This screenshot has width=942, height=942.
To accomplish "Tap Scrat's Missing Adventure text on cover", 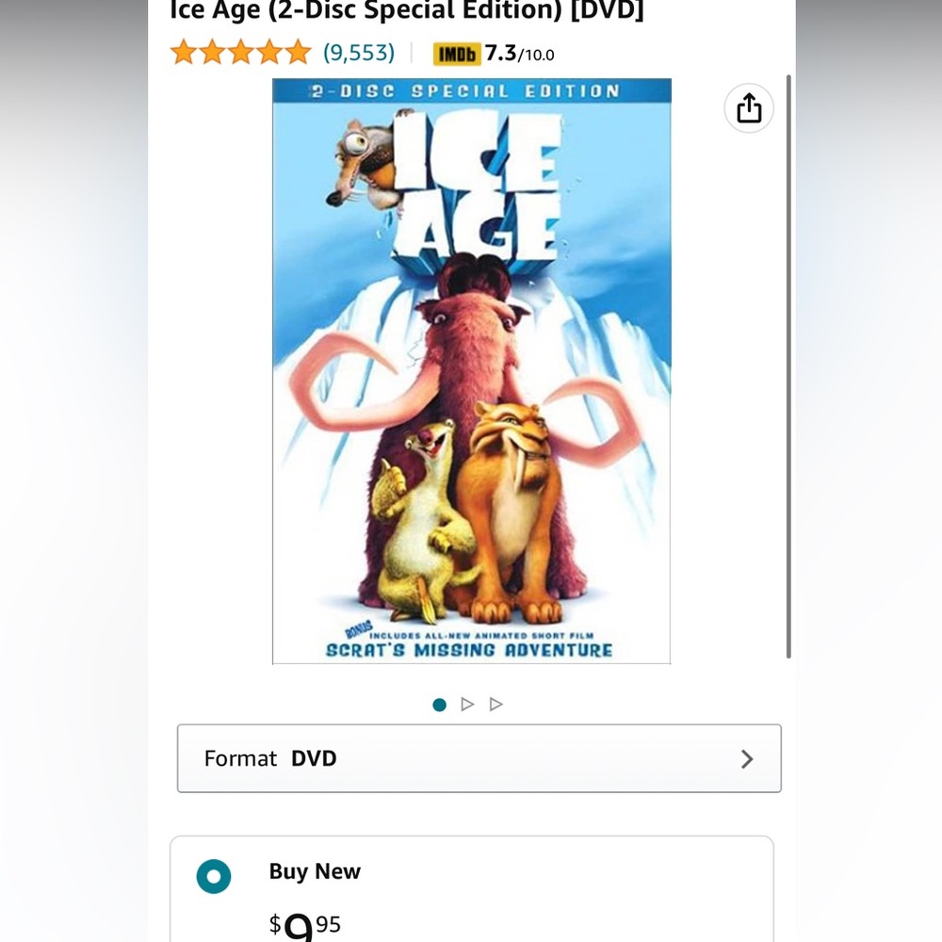I will click(x=468, y=650).
